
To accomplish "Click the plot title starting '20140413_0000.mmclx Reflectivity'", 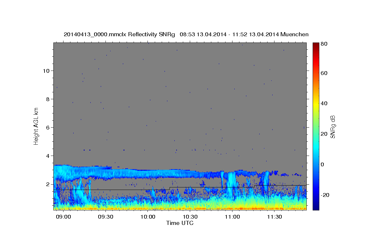I will click(186, 34).
